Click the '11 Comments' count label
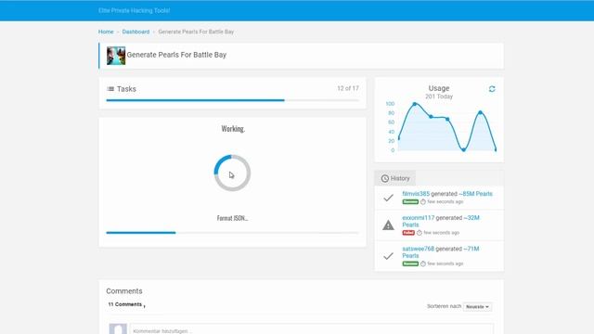This screenshot has width=594, height=334. coord(125,304)
